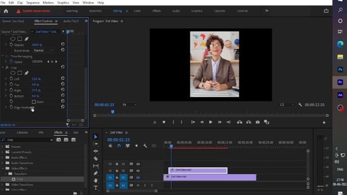Choose the Hand tool
Screen dimensions: 347x195
pos(95,180)
